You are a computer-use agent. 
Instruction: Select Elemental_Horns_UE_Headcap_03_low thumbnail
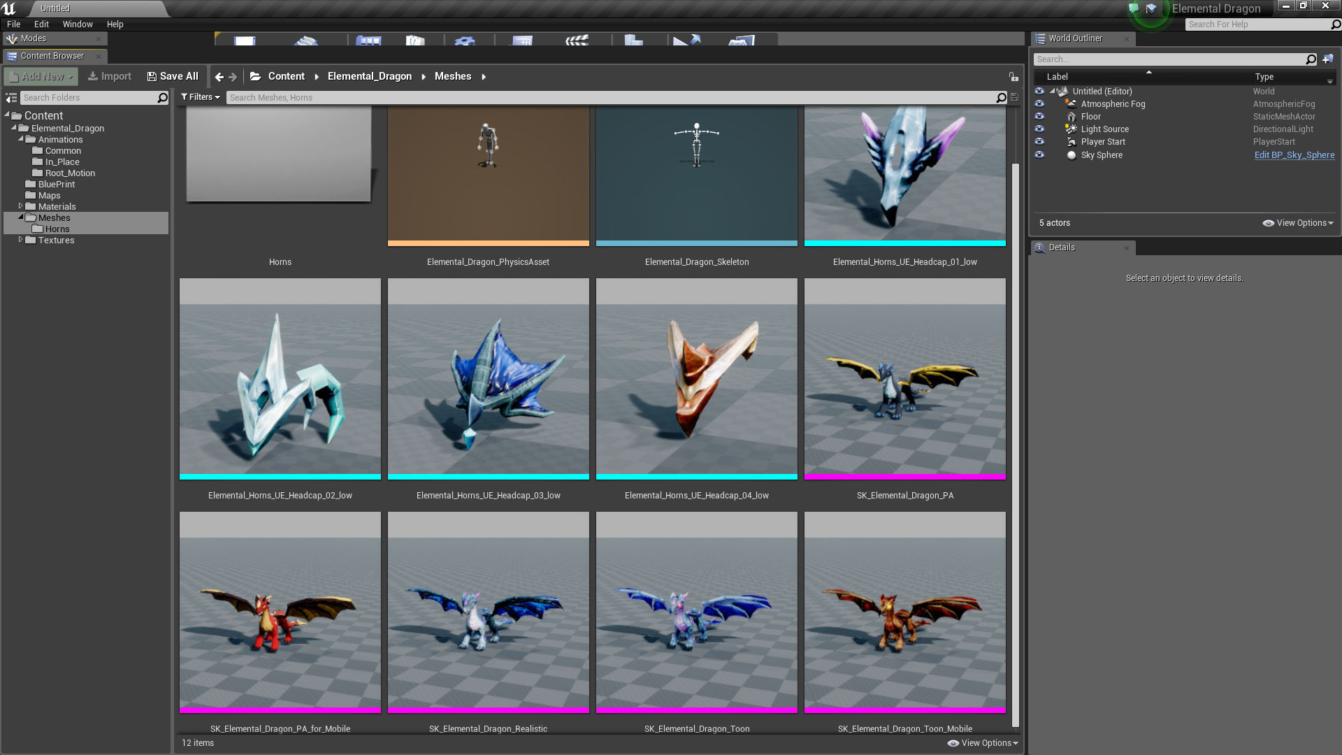tap(489, 379)
